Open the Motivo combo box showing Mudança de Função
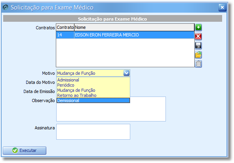Viewport: 234px width, 163px height. click(x=93, y=73)
